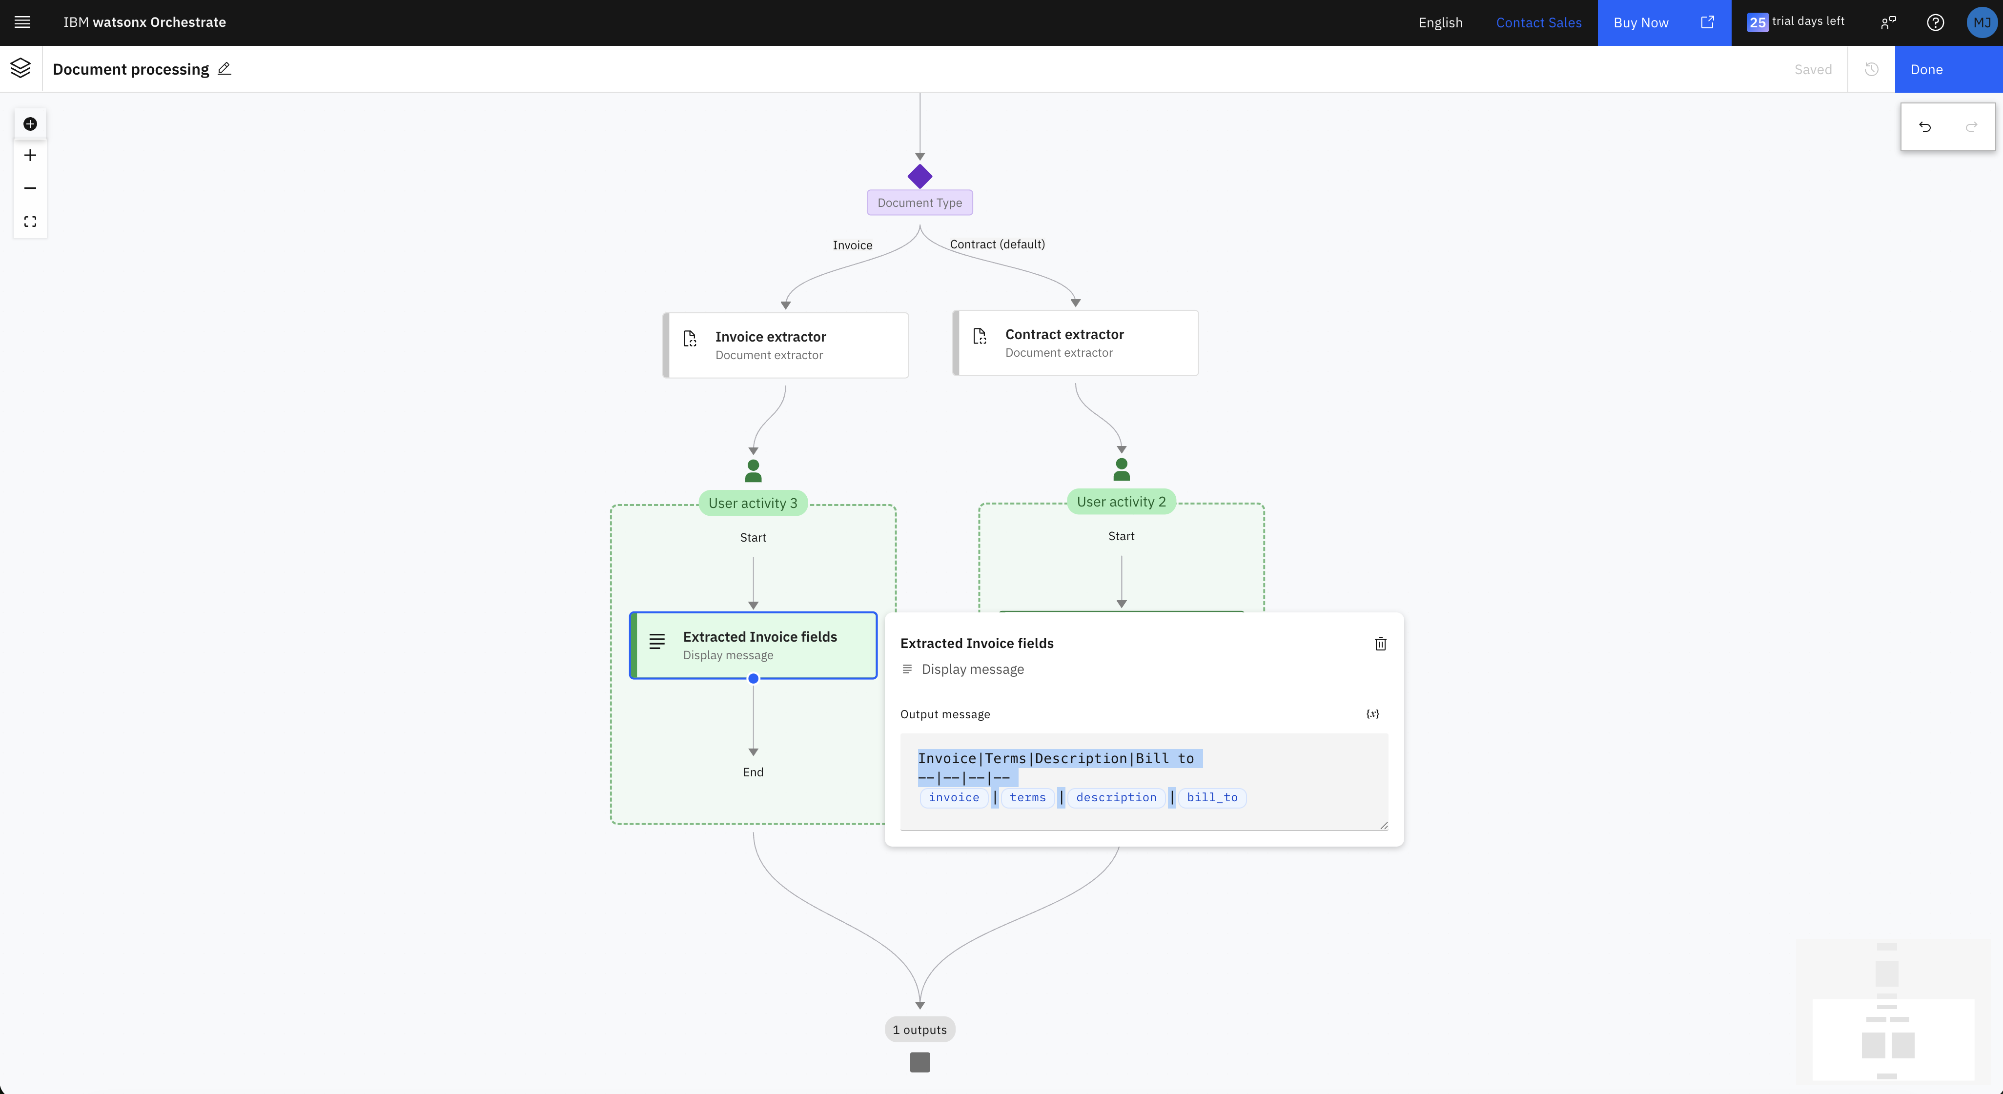This screenshot has height=1094, width=2003.
Task: Undo the last canvas change
Action: (x=1924, y=127)
